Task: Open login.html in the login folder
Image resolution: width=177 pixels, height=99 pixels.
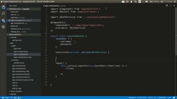Action: (17, 49)
